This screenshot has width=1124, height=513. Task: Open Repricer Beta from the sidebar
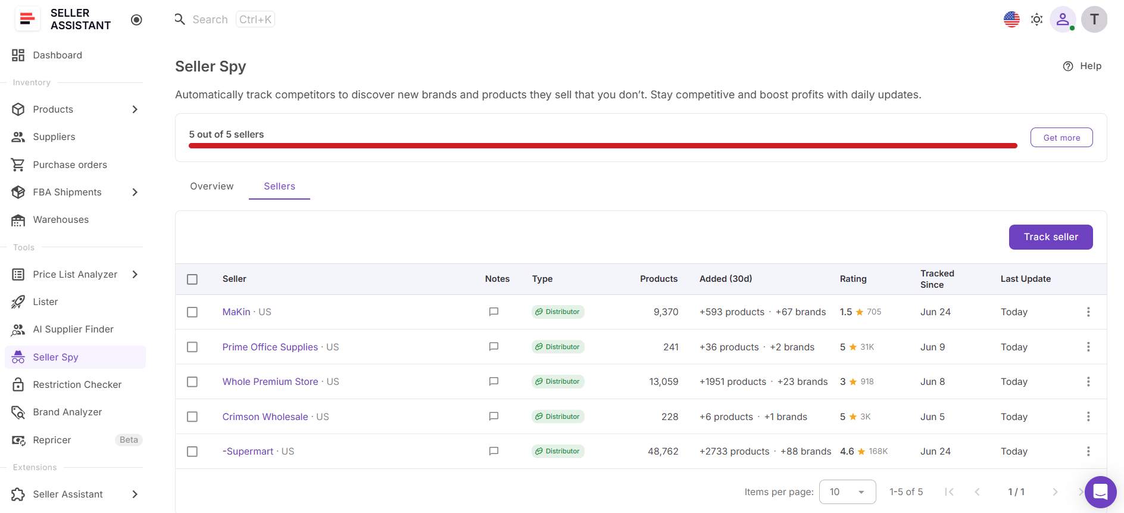(74, 440)
